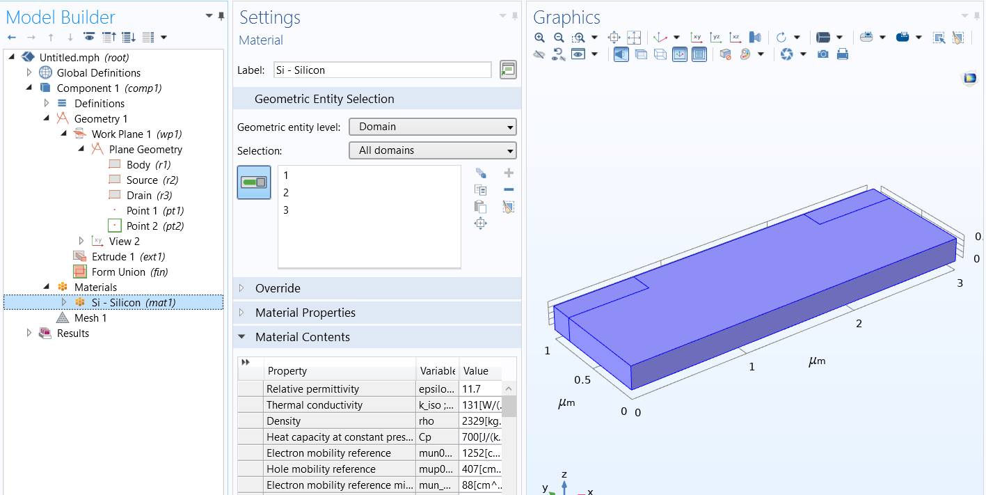
Task: Open the Geometric entity level dropdown
Action: tap(432, 127)
